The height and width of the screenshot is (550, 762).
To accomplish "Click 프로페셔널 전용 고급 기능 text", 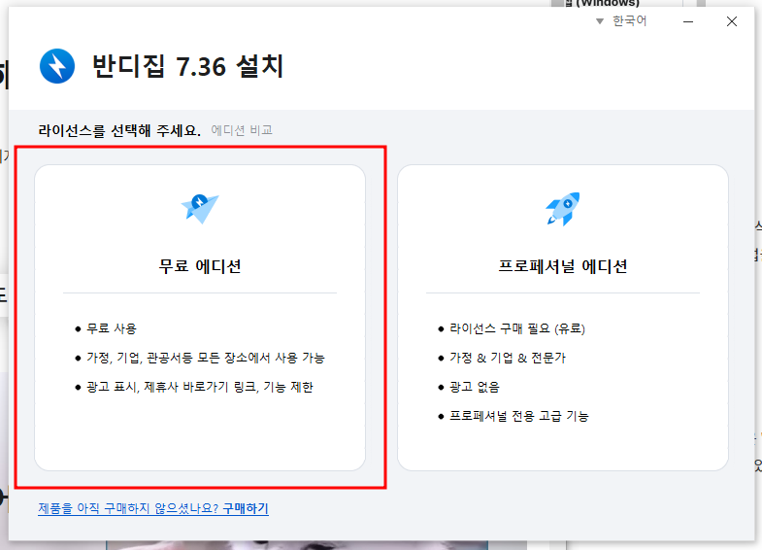I will pos(519,416).
